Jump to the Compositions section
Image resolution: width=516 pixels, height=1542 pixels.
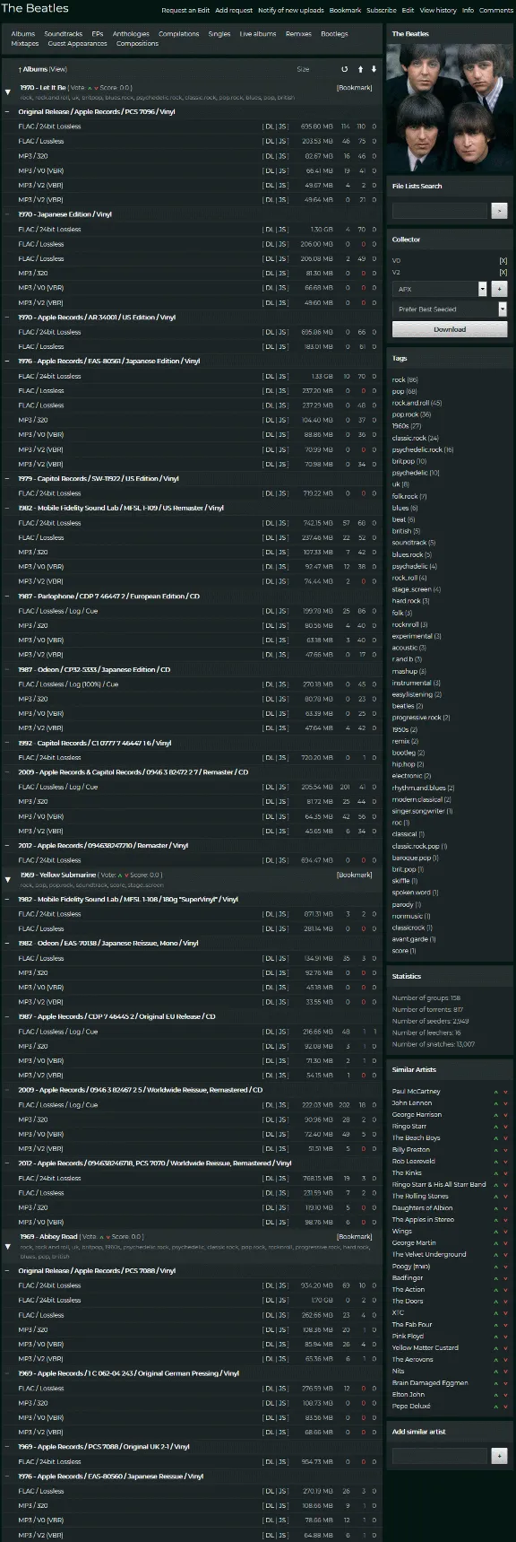click(x=137, y=44)
